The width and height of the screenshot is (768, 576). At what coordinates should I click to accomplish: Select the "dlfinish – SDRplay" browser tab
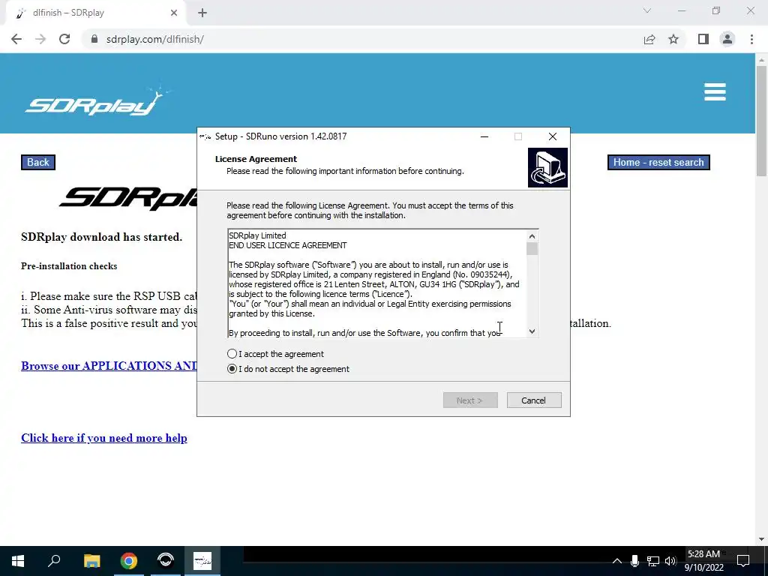tap(95, 13)
